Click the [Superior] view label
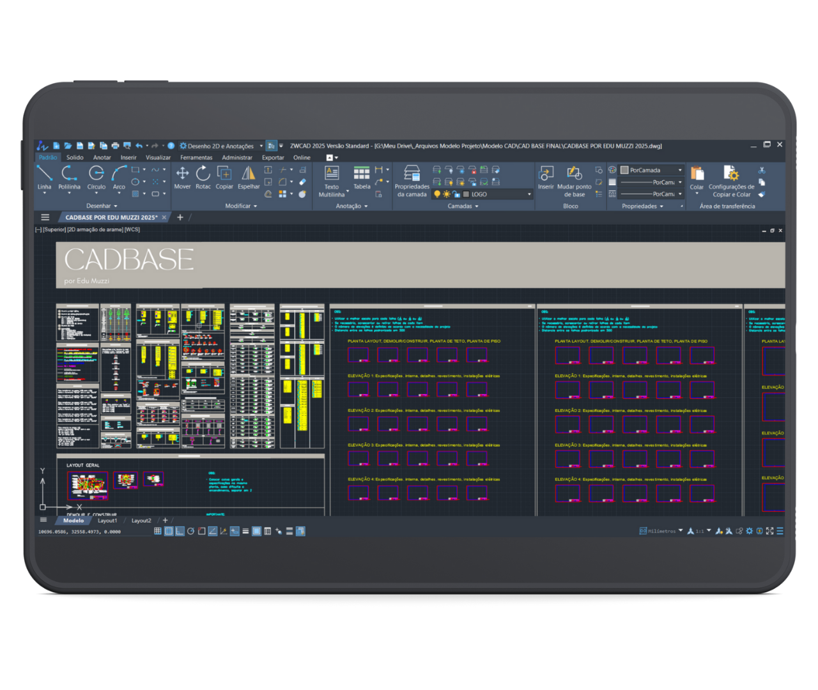 [x=54, y=229]
